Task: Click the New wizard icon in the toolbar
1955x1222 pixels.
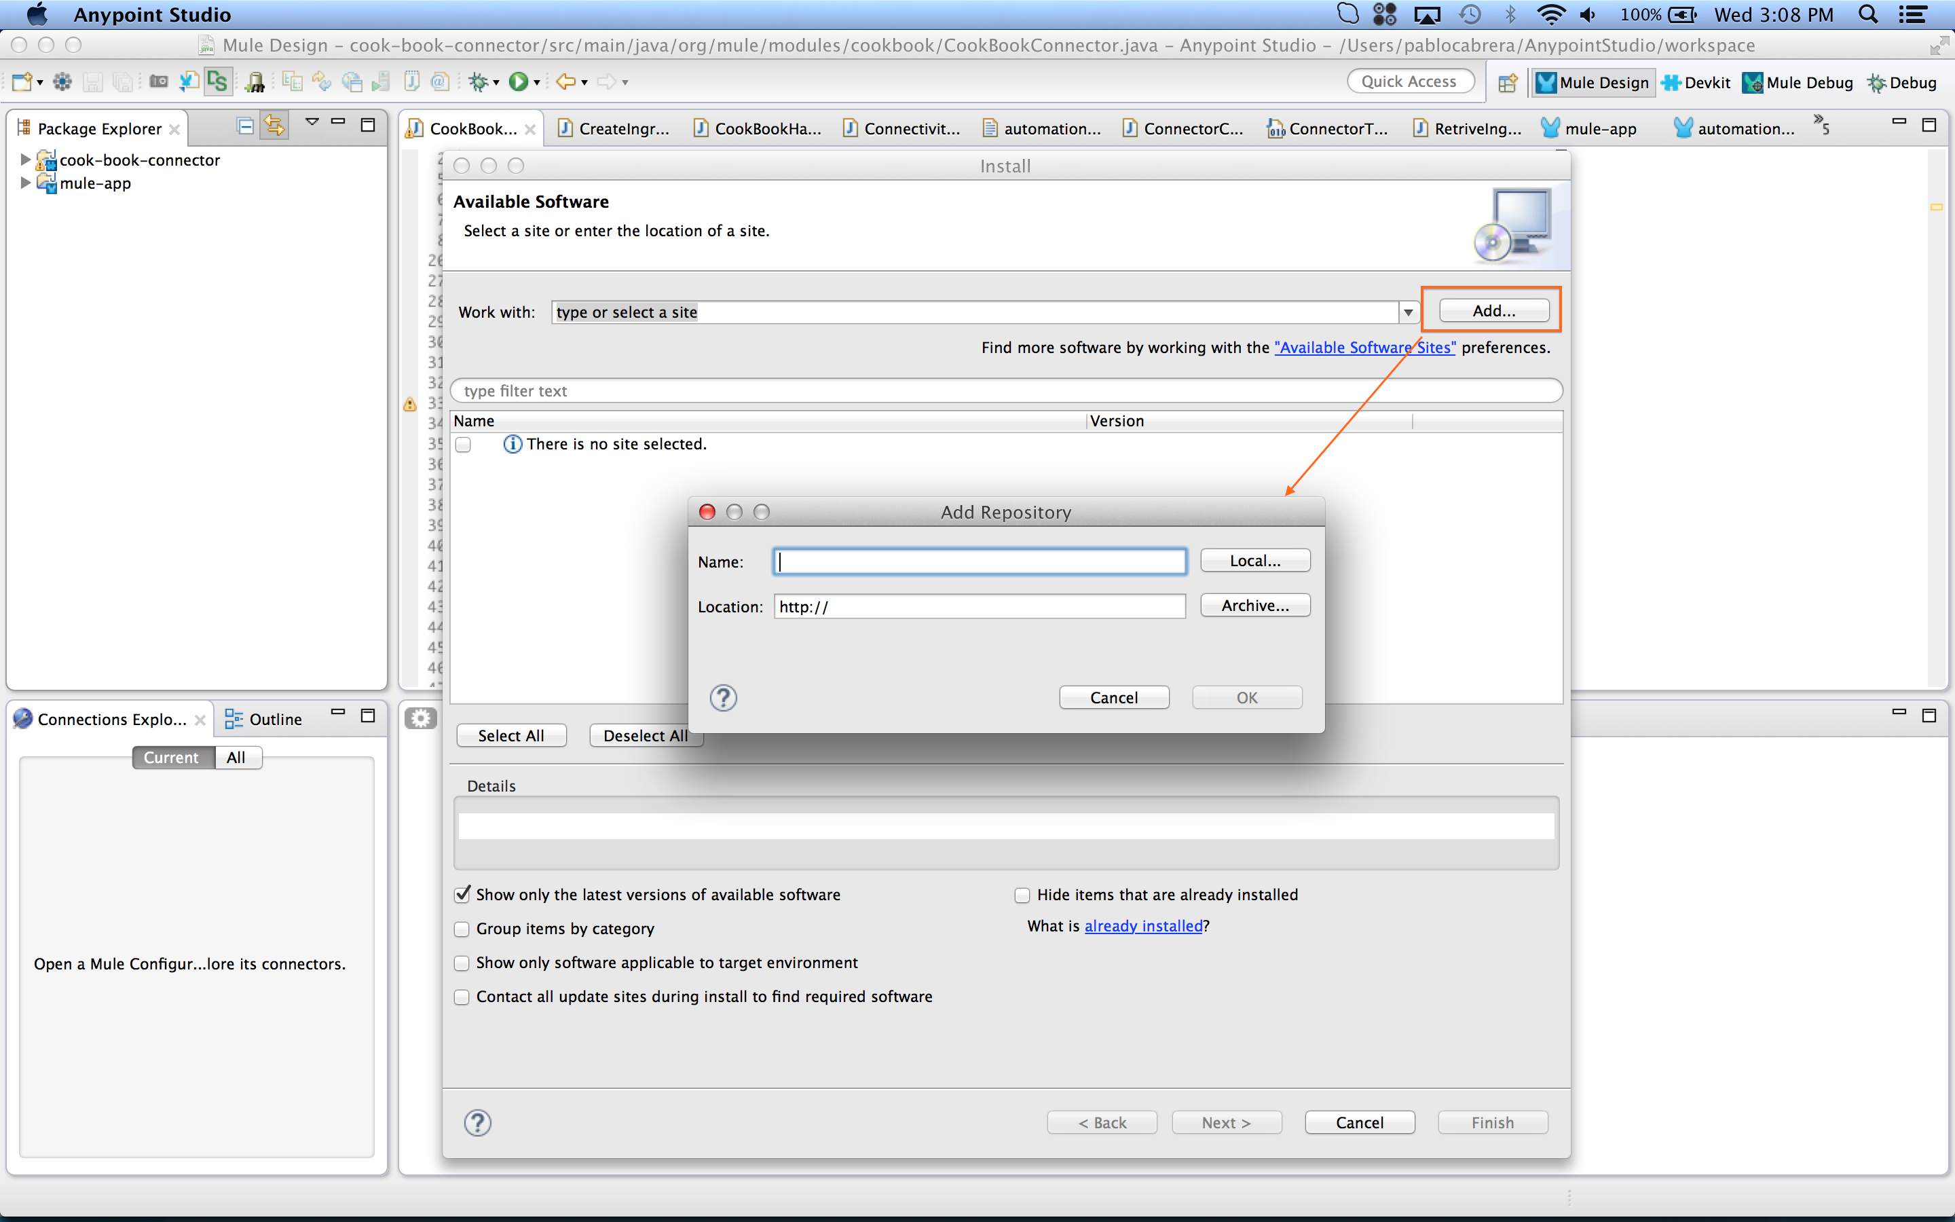Action: coord(22,81)
